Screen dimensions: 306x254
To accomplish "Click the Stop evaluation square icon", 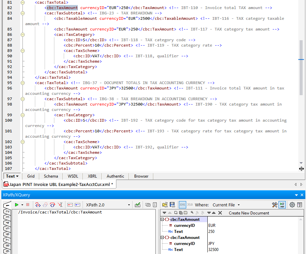I will (x=28, y=205).
